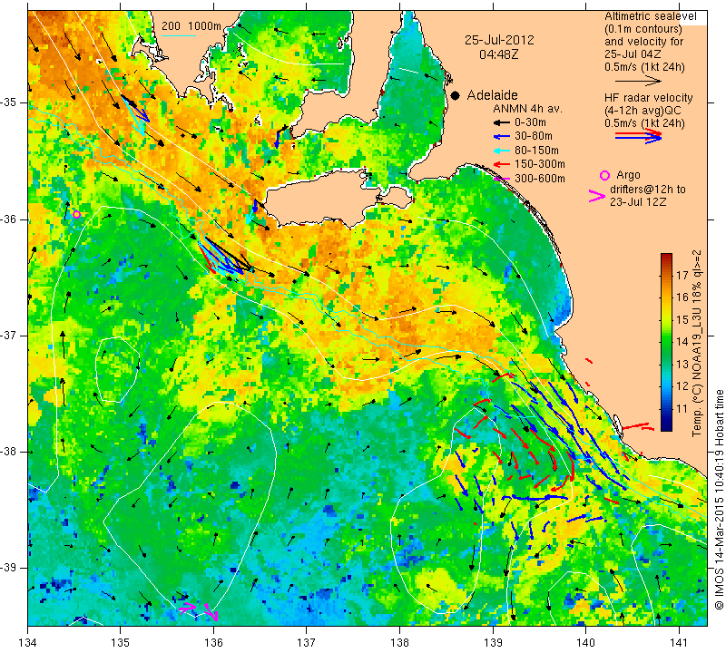The width and height of the screenshot is (726, 653).
Task: Click the 17 degree color bar label
Action: [x=682, y=275]
